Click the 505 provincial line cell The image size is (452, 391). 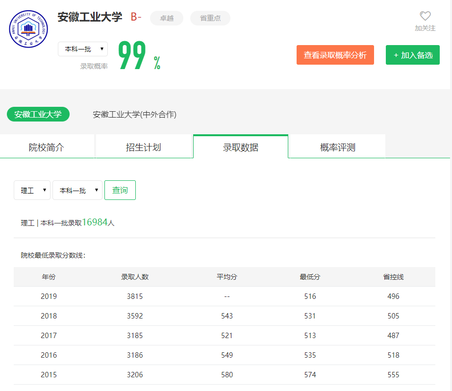(393, 316)
